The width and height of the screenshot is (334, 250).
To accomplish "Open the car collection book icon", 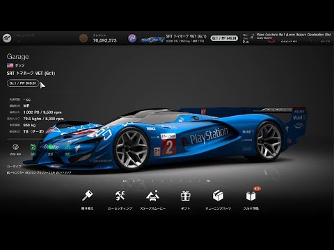I will (250, 197).
